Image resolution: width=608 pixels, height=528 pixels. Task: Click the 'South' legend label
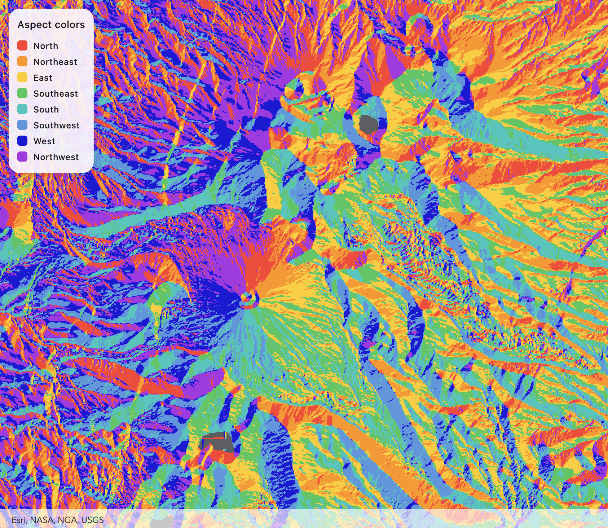[x=46, y=110]
